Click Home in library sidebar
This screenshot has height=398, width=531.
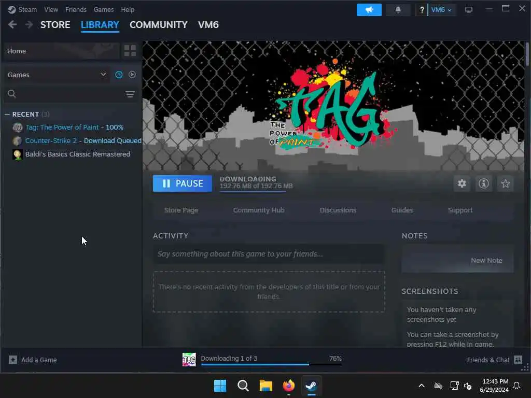[x=62, y=51]
